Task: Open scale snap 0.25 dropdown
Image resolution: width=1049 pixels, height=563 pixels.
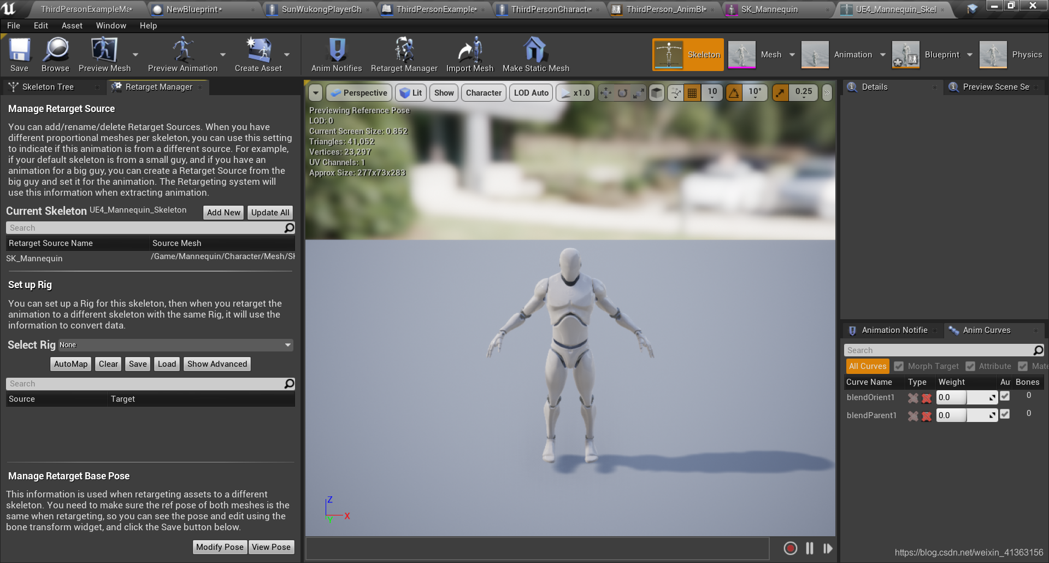Action: 803,93
